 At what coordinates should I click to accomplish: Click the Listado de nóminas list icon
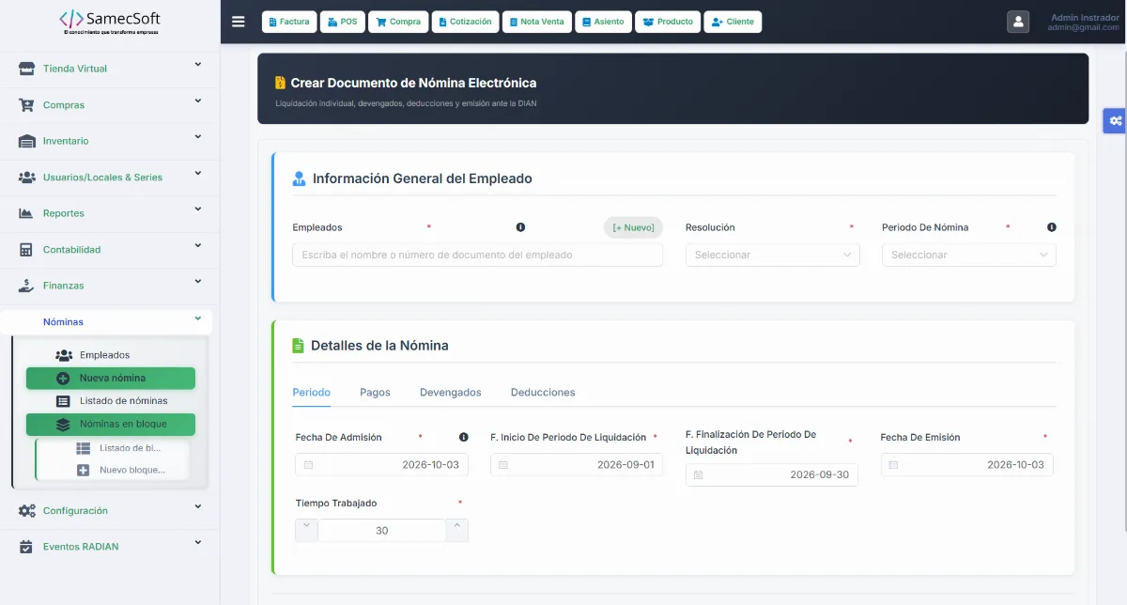[x=64, y=401]
